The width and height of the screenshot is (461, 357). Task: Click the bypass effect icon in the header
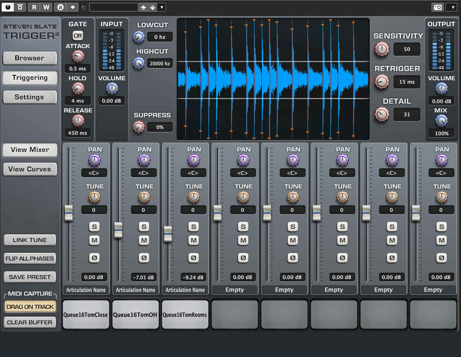coord(20,7)
